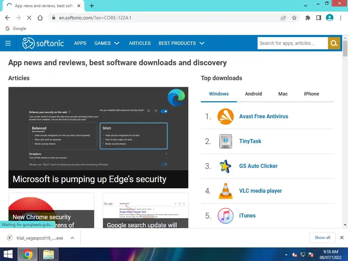Open the iTunes link
This screenshot has height=261, width=348.
pos(247,216)
